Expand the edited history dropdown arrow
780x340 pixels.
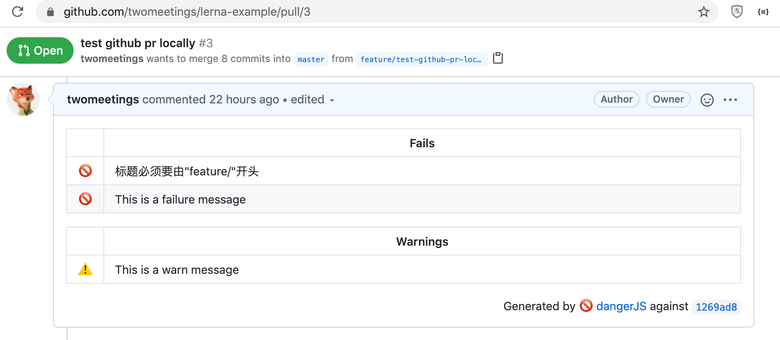tap(332, 100)
